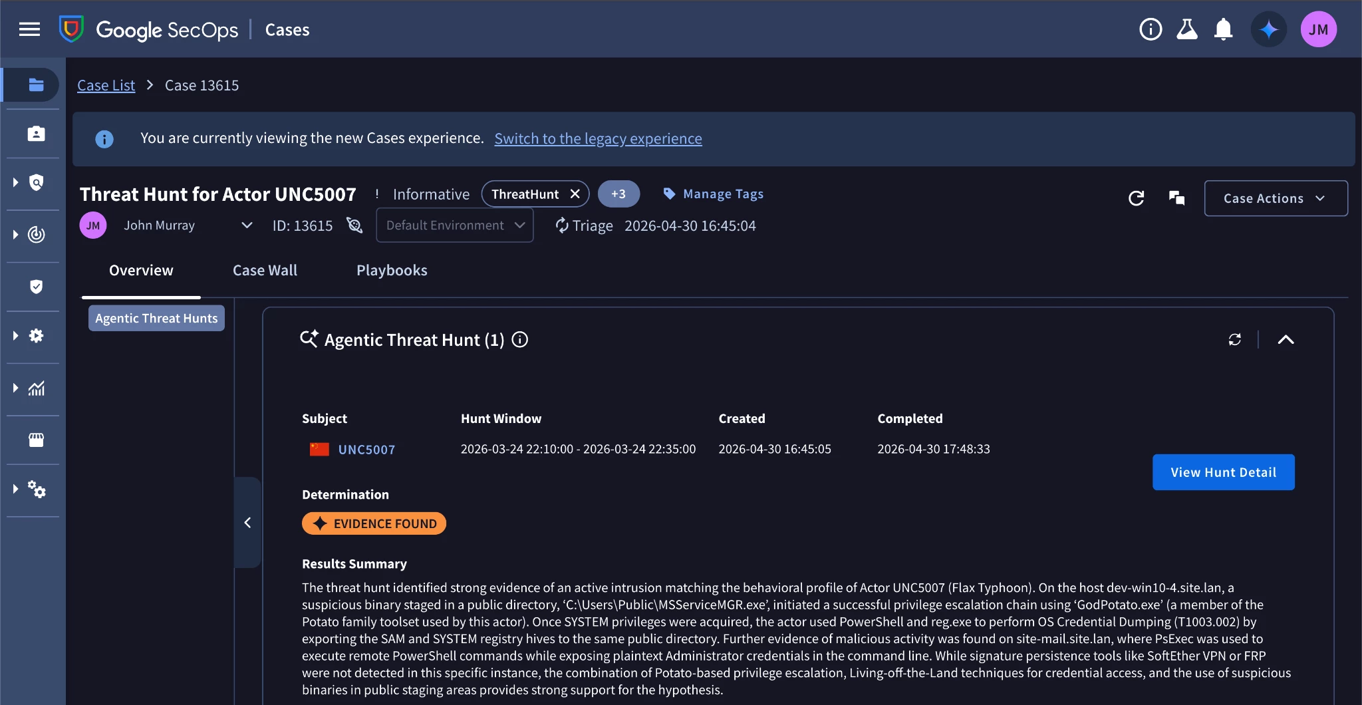Switch to the Playbooks tab
Screen dimensions: 1362x705
(392, 270)
